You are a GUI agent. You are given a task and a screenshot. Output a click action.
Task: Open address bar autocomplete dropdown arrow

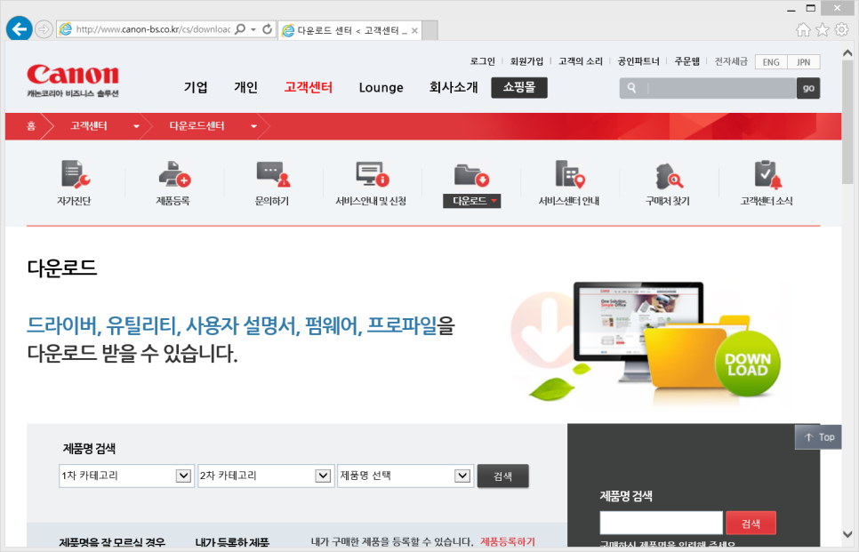tap(253, 29)
